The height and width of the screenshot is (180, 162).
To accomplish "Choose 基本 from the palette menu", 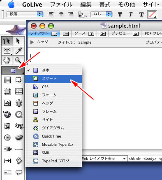I will coord(53,70).
